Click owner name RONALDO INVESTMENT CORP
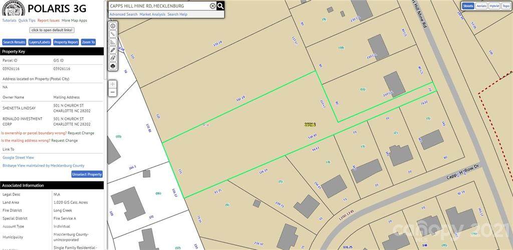Image resolution: width=513 pixels, height=250 pixels. [22, 121]
